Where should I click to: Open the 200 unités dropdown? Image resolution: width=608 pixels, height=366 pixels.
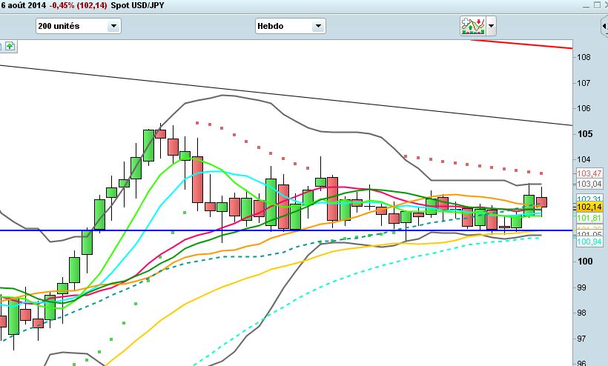tap(79, 26)
